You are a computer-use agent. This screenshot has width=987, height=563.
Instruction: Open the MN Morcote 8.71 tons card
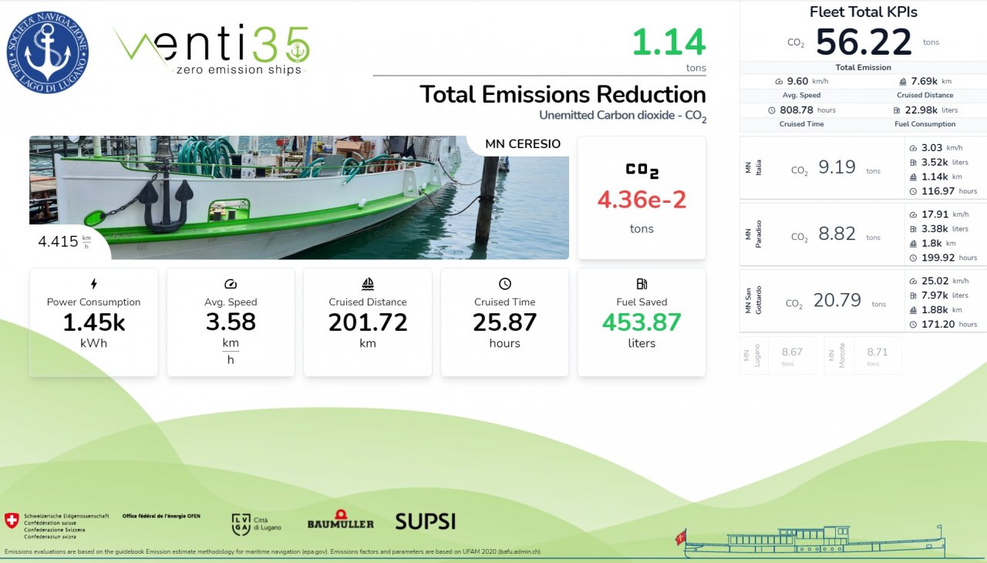coord(862,356)
